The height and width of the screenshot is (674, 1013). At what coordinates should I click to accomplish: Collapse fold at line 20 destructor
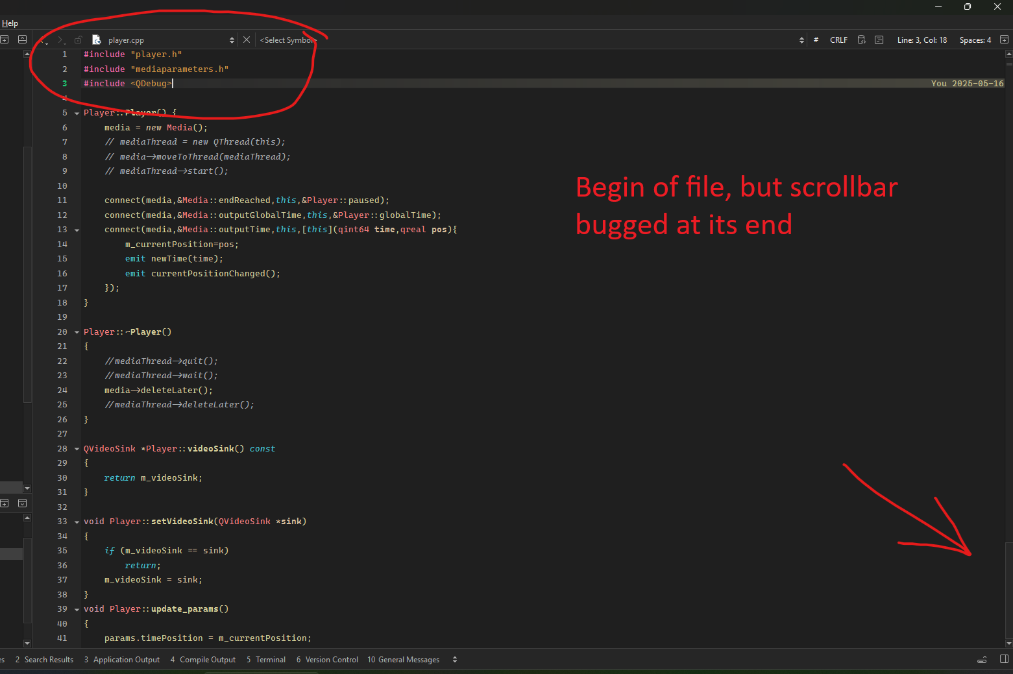tap(77, 332)
